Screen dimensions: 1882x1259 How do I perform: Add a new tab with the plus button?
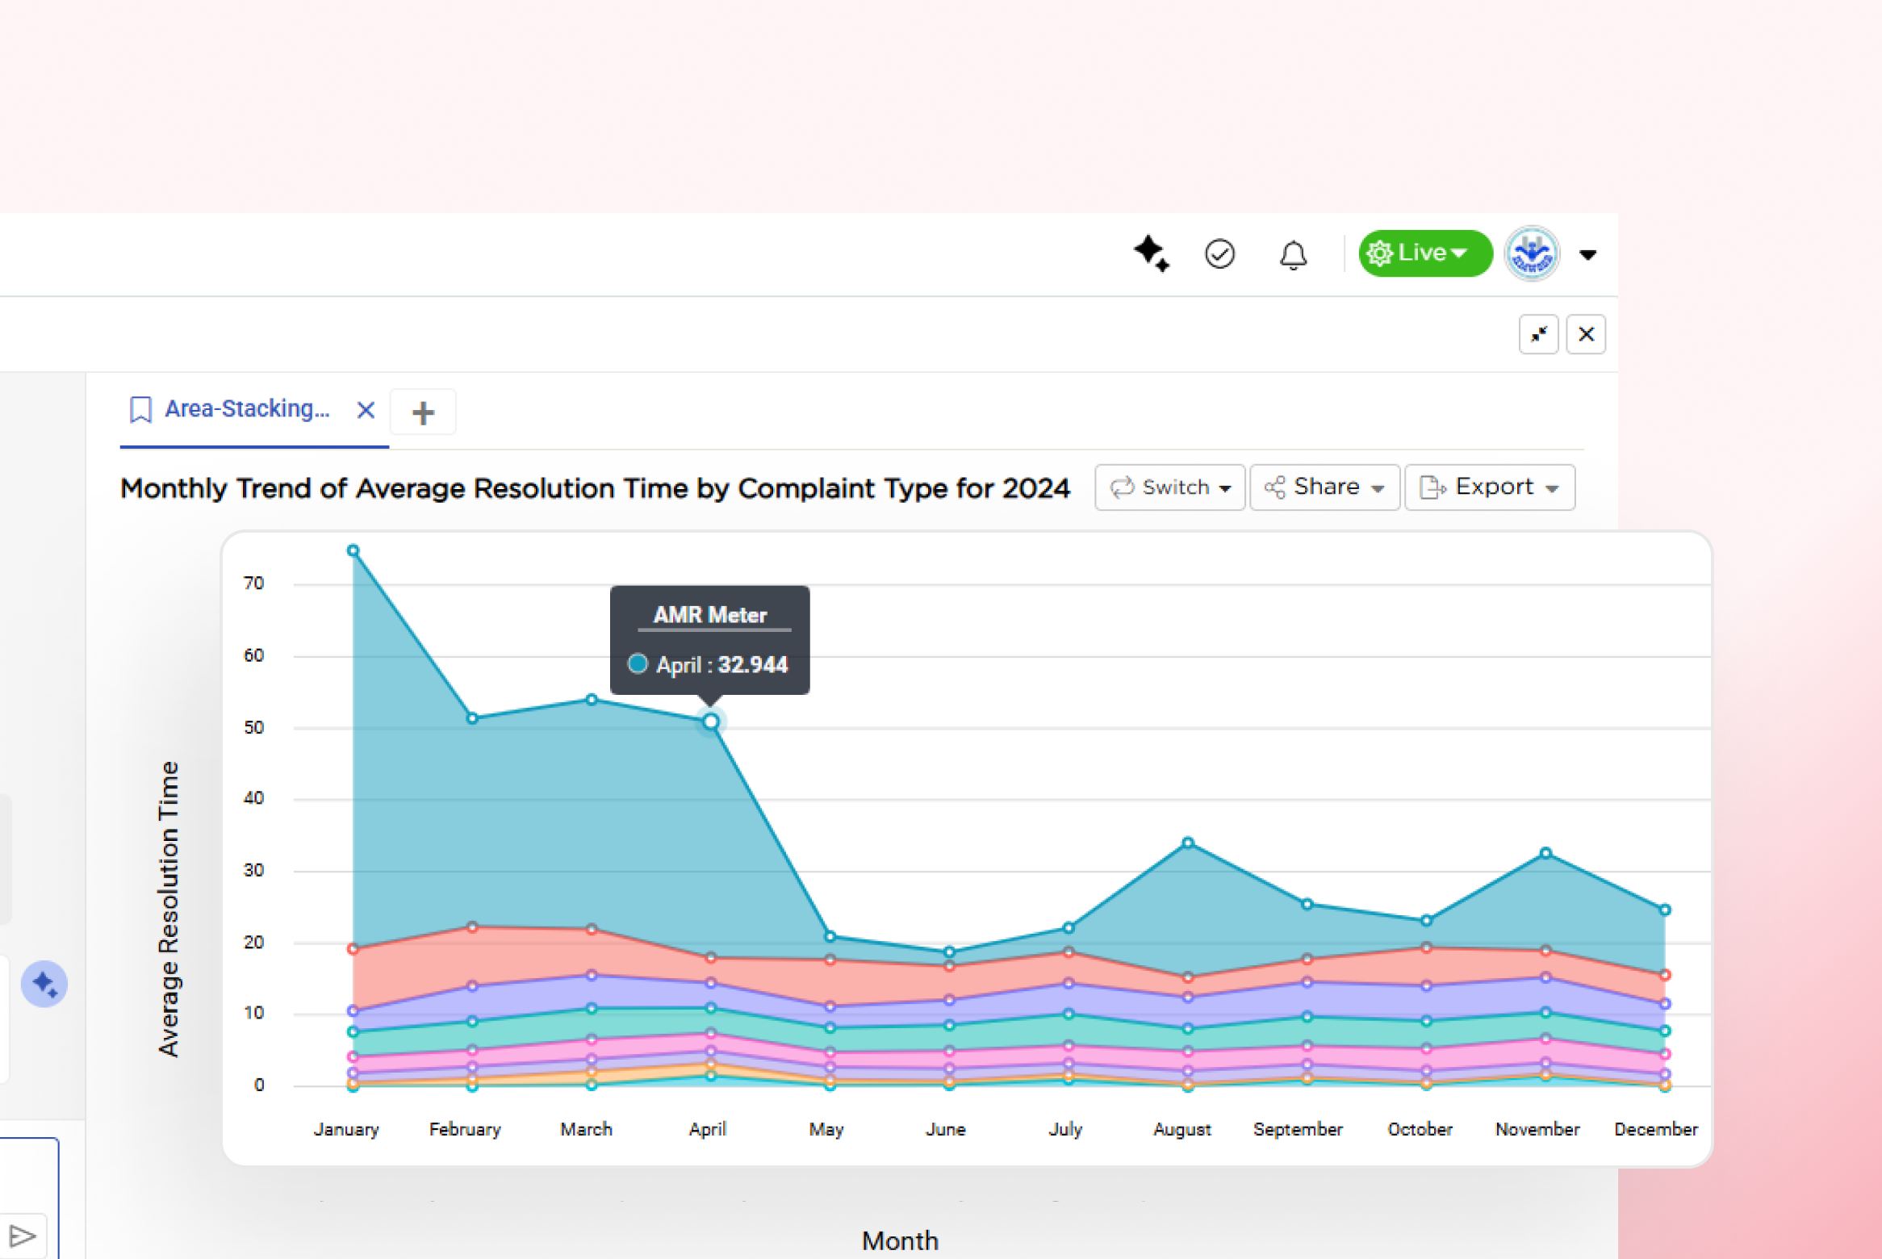click(x=423, y=412)
